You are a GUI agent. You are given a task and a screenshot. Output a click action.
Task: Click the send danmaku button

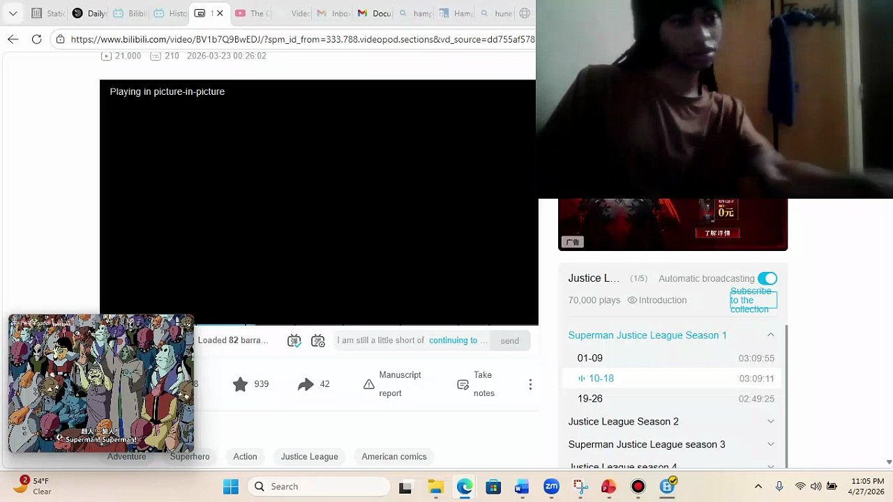[509, 341]
